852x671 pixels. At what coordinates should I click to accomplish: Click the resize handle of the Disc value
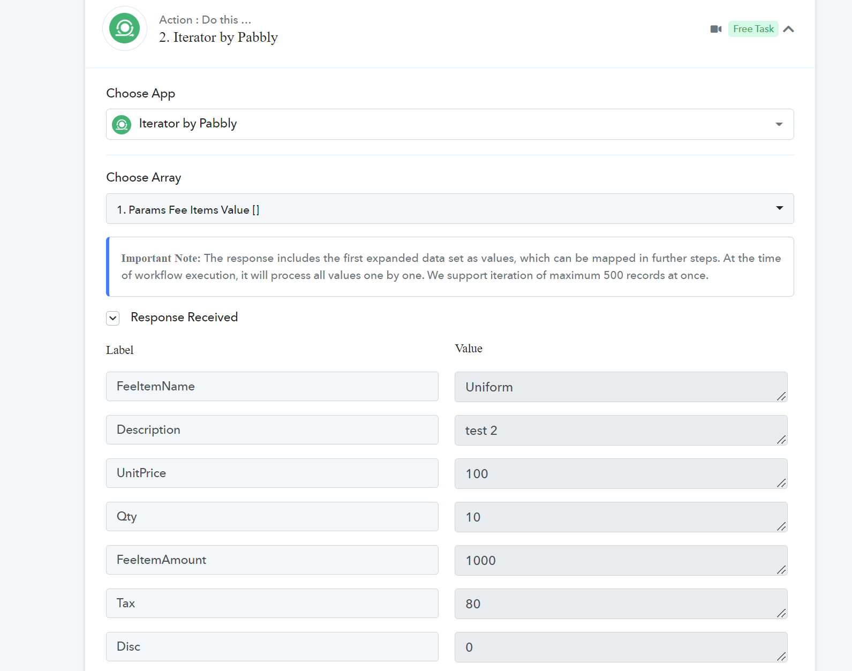782,657
